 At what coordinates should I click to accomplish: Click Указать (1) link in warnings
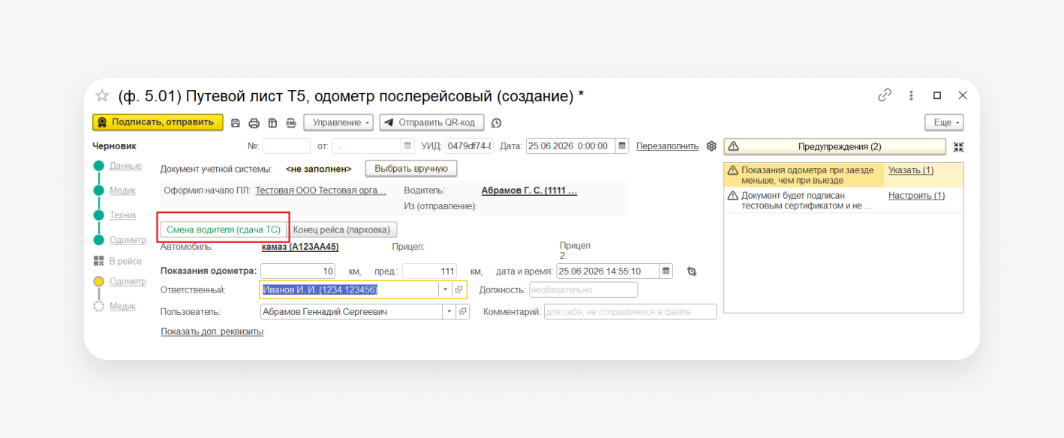[911, 170]
